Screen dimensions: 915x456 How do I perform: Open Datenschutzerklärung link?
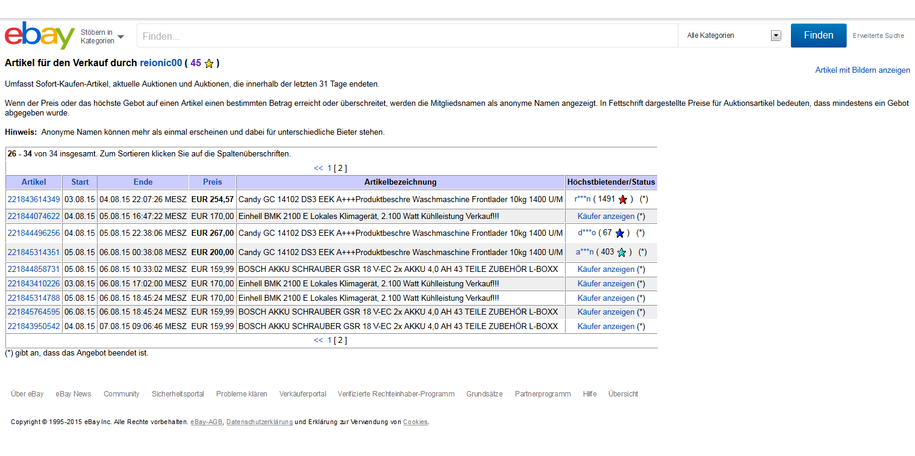click(260, 422)
